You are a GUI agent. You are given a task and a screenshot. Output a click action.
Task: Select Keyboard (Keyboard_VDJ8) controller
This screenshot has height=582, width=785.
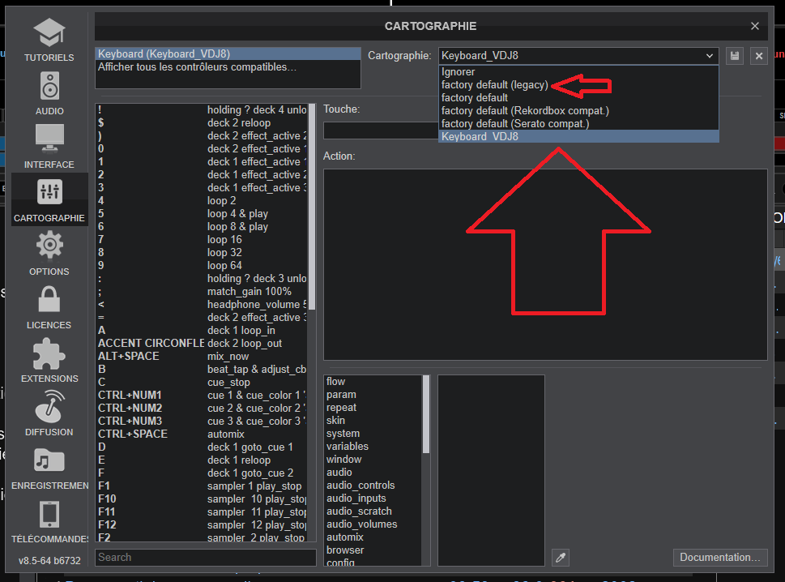point(228,53)
